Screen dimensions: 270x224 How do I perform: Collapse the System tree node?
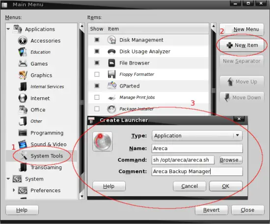pyautogui.click(x=8, y=179)
